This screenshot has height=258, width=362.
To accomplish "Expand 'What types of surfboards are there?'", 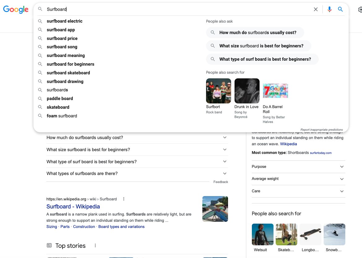I will (137, 174).
